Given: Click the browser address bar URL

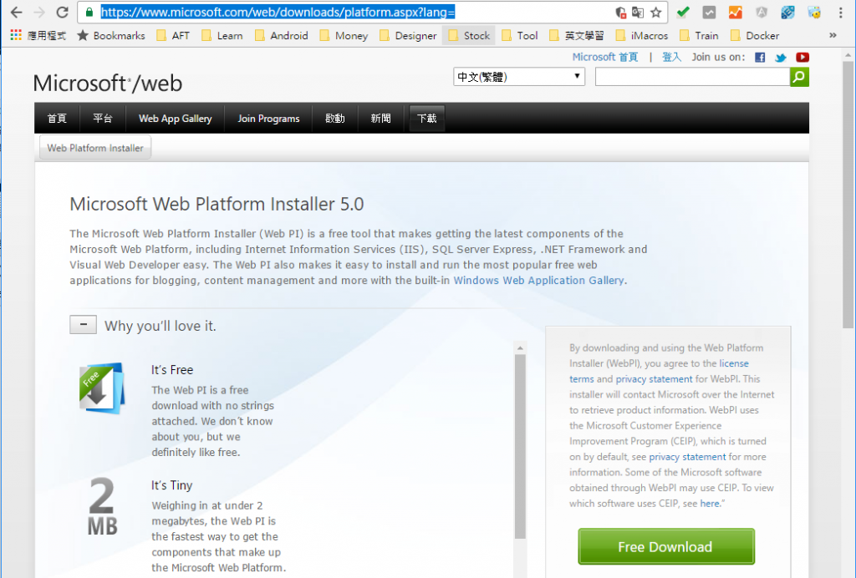Looking at the screenshot, I should pos(278,12).
